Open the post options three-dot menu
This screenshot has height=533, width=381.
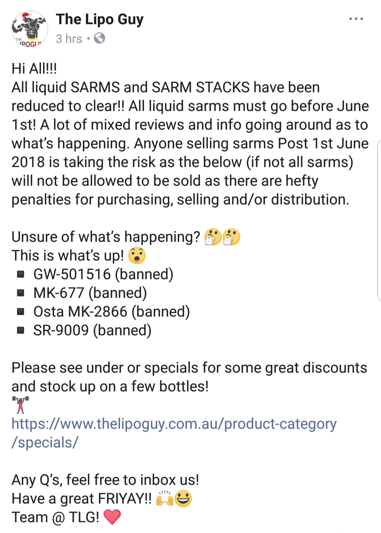[356, 19]
